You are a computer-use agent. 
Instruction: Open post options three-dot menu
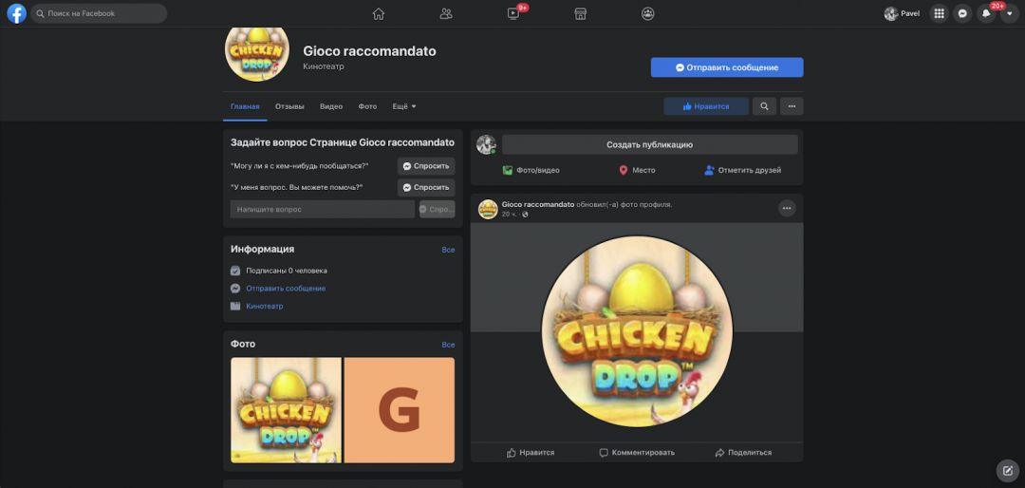787,208
